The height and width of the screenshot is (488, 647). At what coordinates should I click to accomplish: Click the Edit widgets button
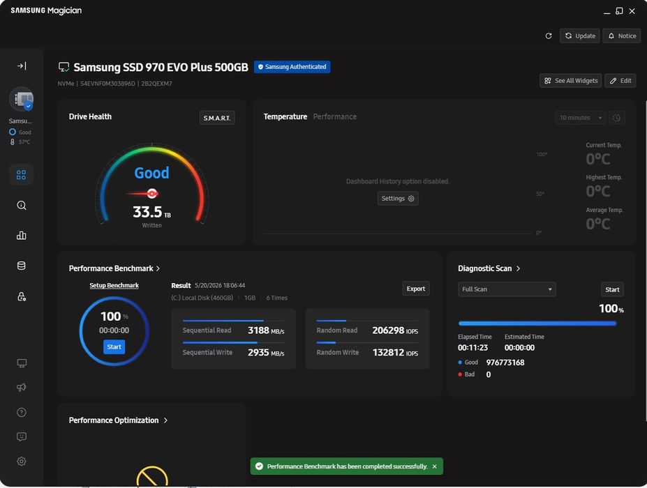pyautogui.click(x=620, y=81)
